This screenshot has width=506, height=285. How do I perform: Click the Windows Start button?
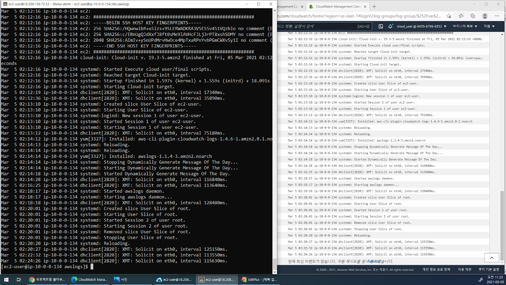pyautogui.click(x=6, y=279)
